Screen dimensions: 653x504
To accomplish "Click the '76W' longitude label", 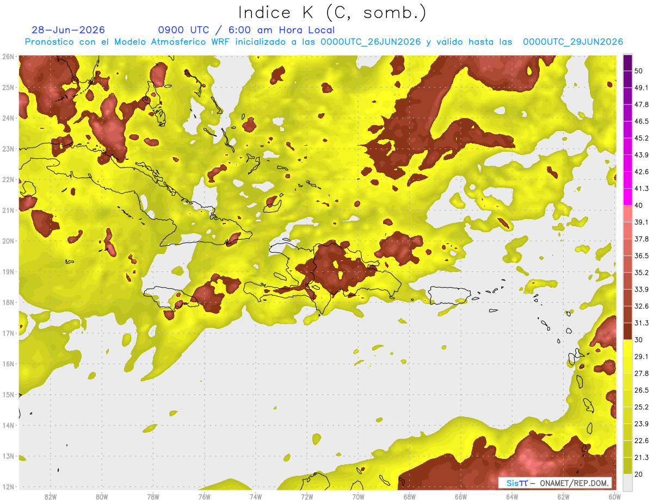I will coord(205,497).
